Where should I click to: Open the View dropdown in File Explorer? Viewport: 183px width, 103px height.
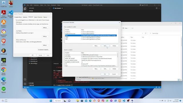tap(126, 28)
